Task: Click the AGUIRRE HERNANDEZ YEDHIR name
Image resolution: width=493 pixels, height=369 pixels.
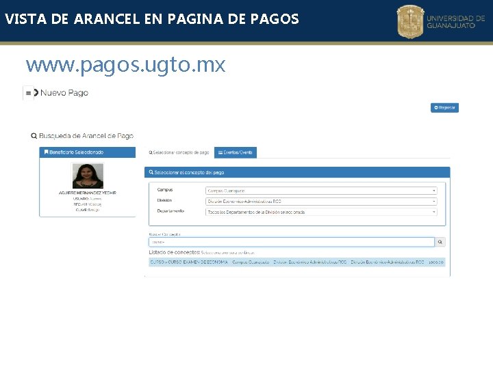Action: pos(88,193)
